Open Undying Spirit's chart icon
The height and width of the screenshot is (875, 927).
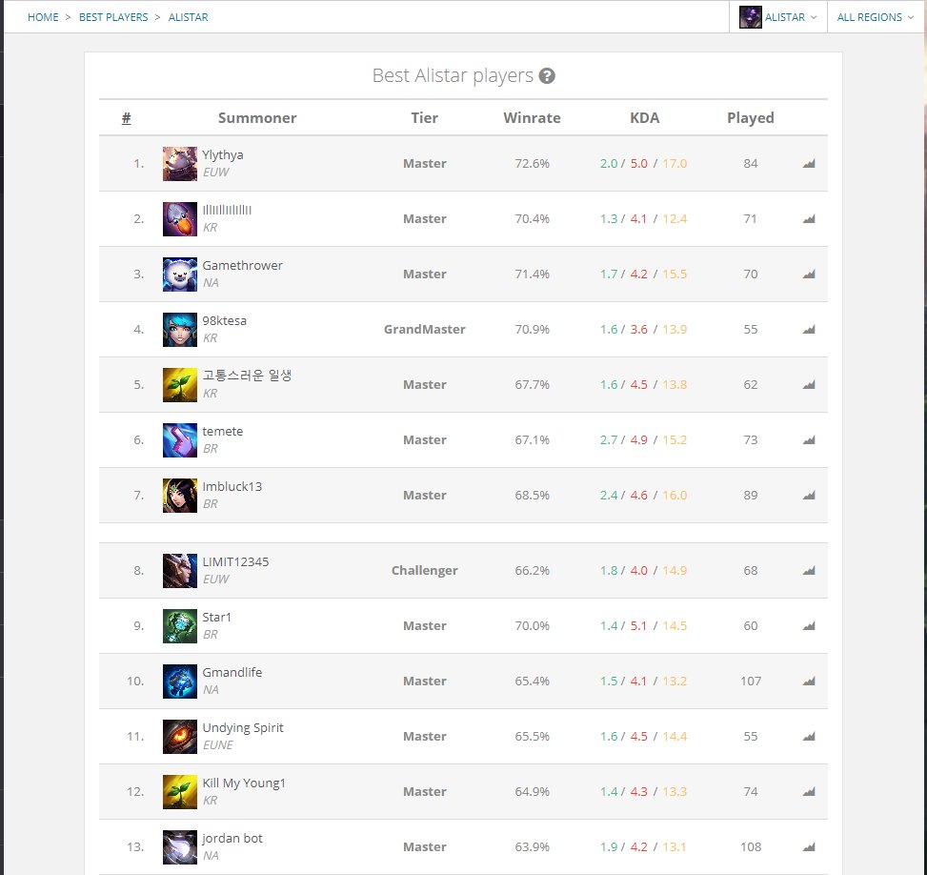coord(808,736)
